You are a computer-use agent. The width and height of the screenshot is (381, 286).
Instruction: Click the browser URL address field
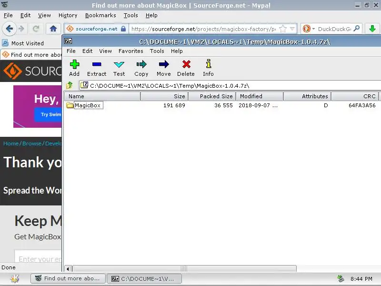(x=204, y=29)
